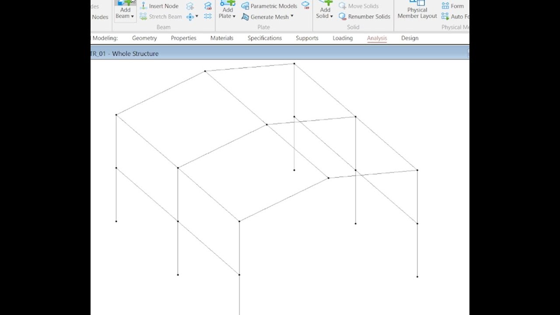This screenshot has height=315, width=560.
Task: Click the Auto Form button
Action: (x=455, y=17)
